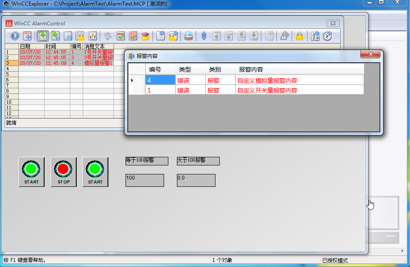
Task: Click the emergency acknowledgment red button icon
Action: click(145, 36)
